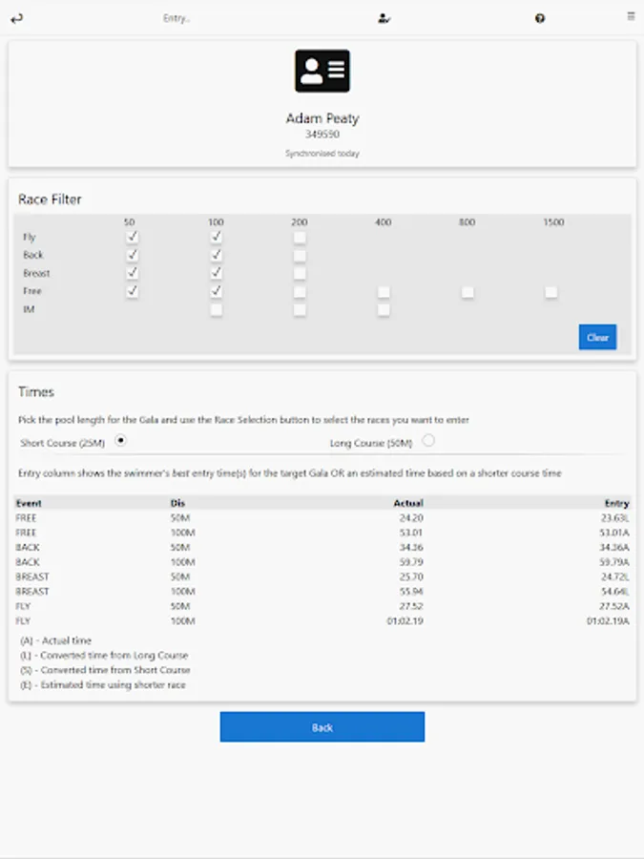
Task: Click the (A) - Actual time legend
Action: (56, 640)
